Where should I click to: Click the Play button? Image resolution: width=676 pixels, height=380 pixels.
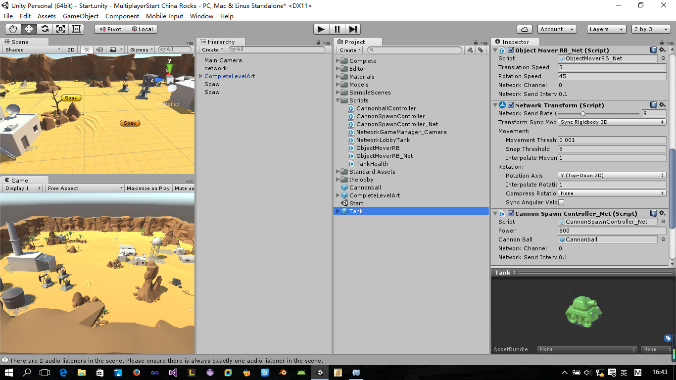tap(321, 29)
